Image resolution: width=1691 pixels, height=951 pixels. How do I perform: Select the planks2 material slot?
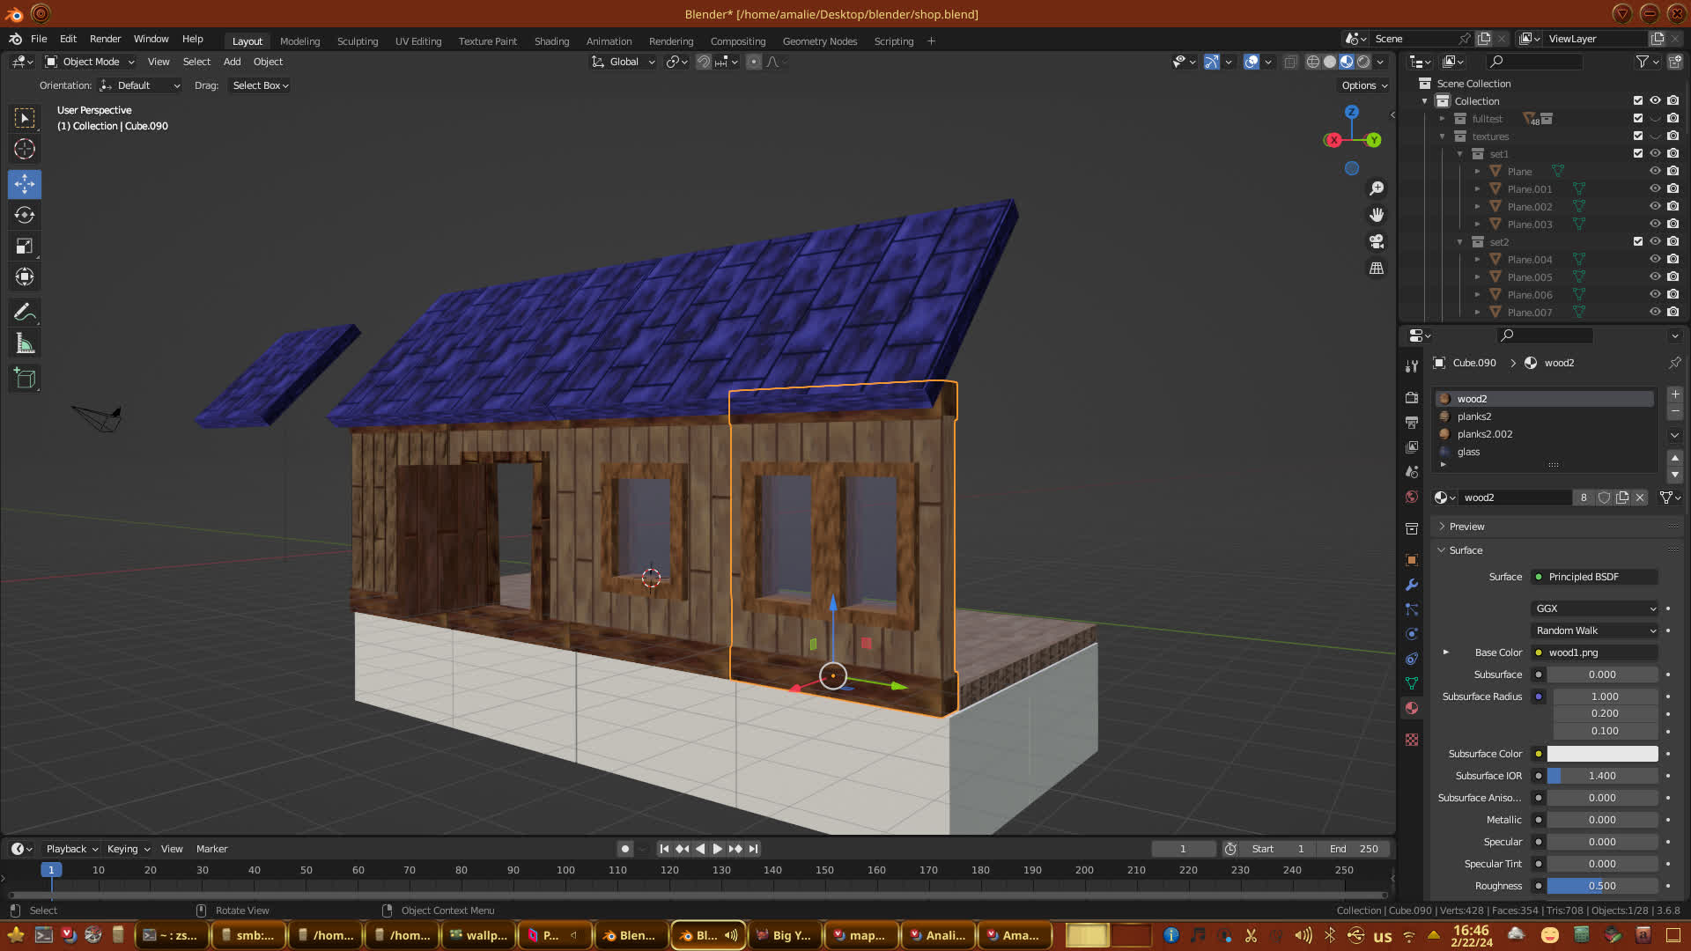(x=1474, y=417)
